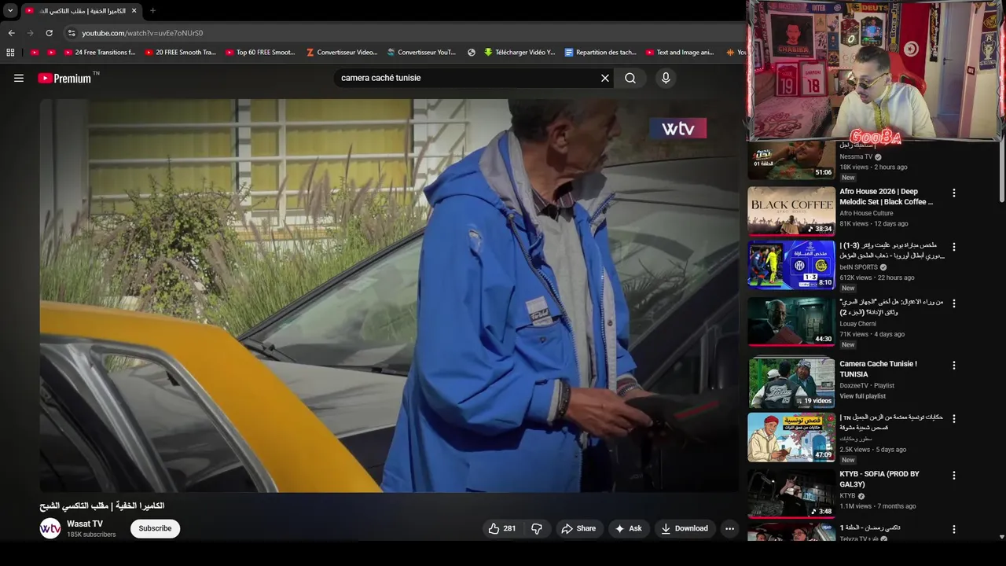Open options for Afro House 2026 video
Screen dimensions: 1006x566
[954, 193]
